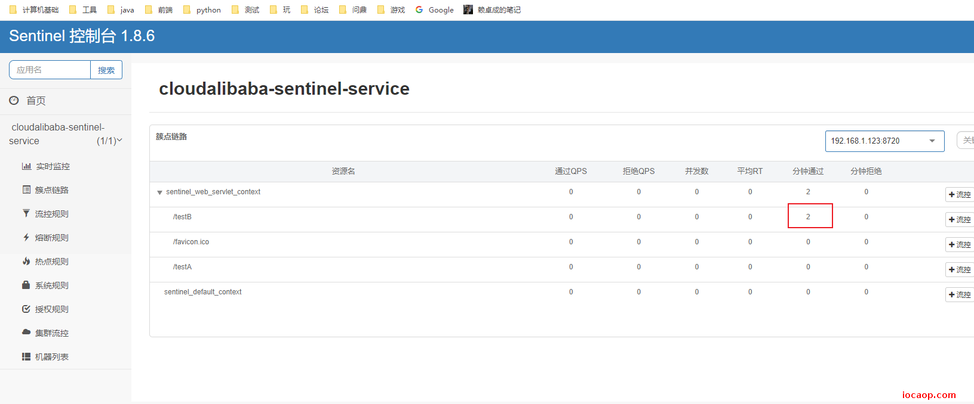Click the cloudalibaba-sentinel-service page heading
The image size is (974, 404).
click(x=284, y=89)
